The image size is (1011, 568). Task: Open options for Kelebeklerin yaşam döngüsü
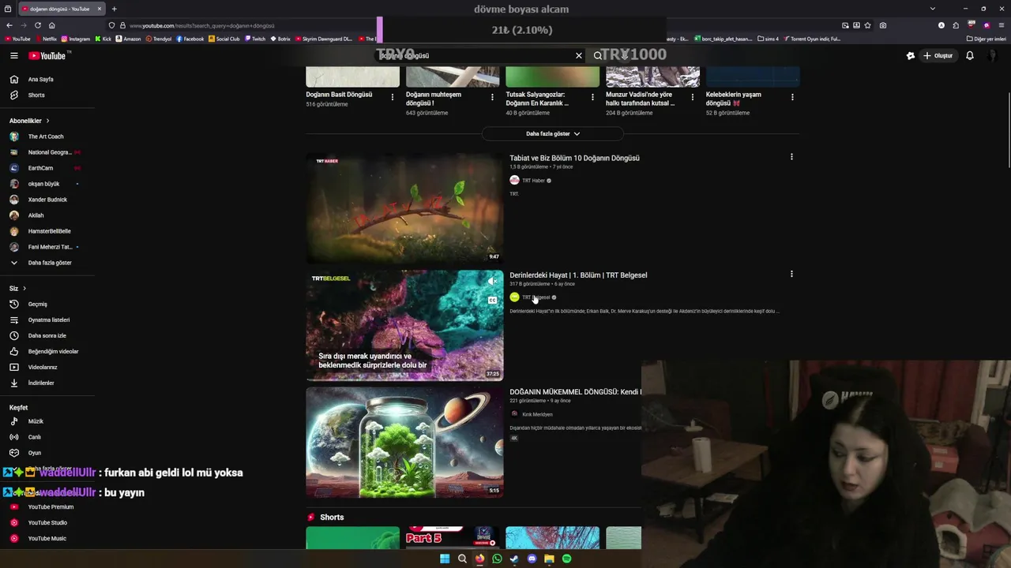point(792,97)
